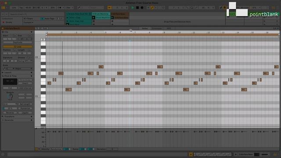Arm recording with the Record button
281x158 pixels.
[142, 8]
